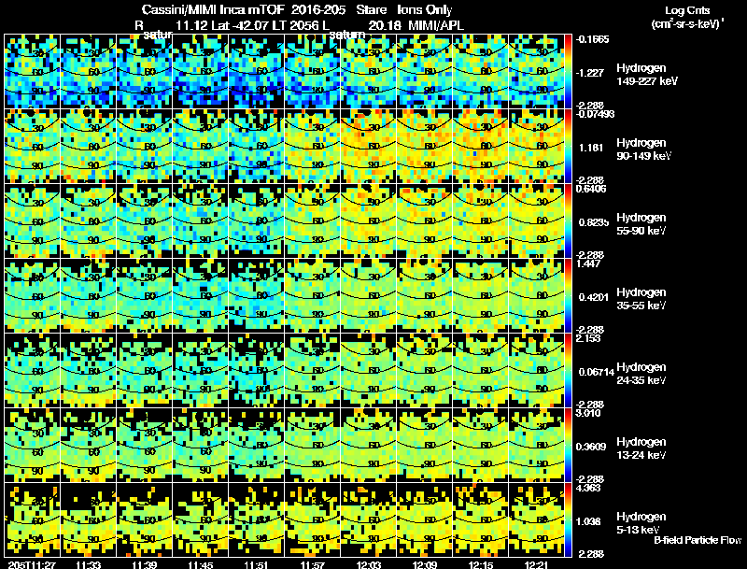Open the 35-55 keV image panel at 12:21
The width and height of the screenshot is (747, 569).
[537, 296]
